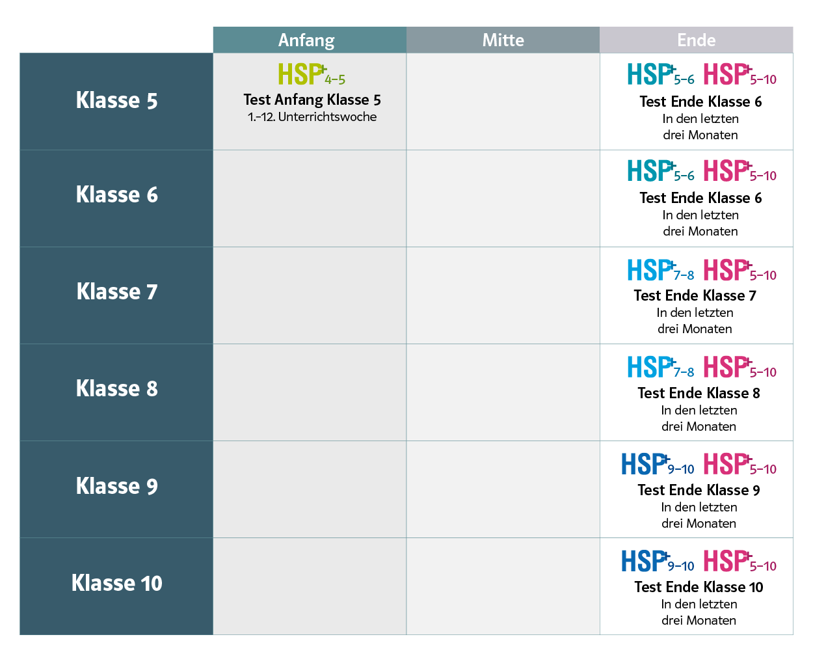Select the Klasse 5 row label
This screenshot has width=813, height=665.
point(116,102)
